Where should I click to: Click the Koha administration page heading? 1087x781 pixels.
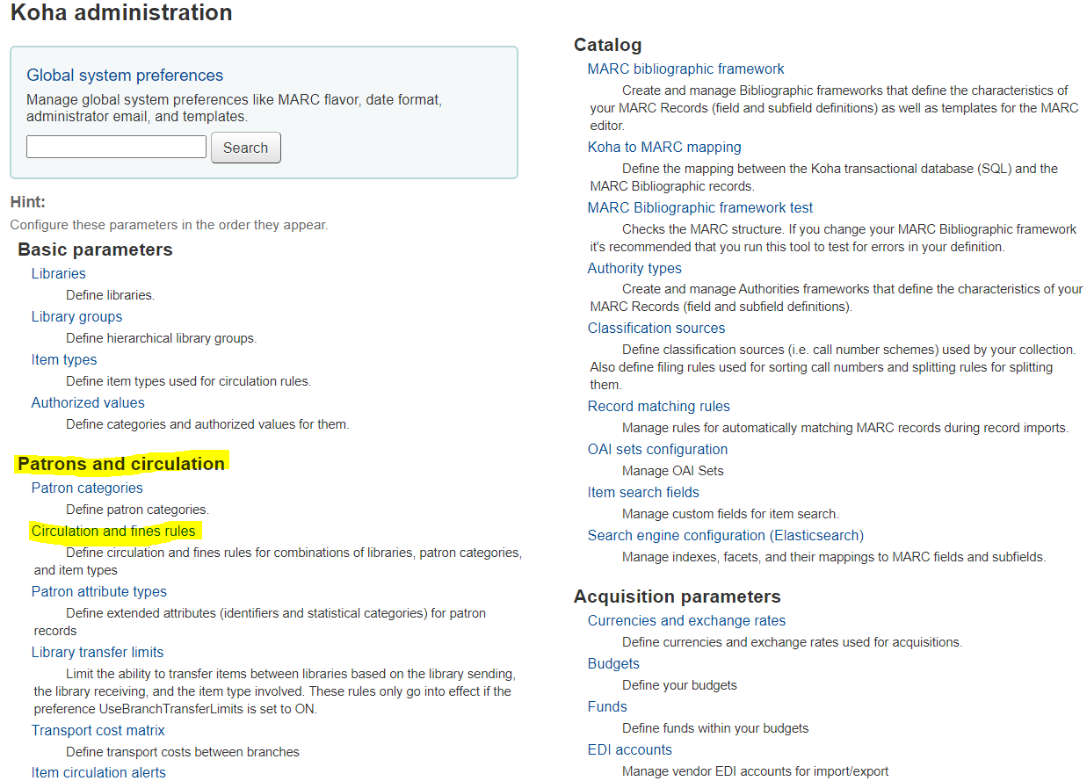coord(121,13)
